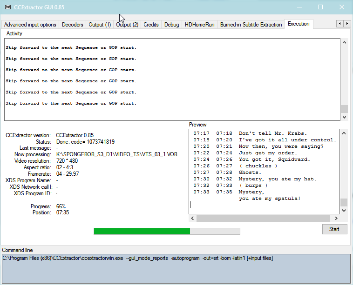353x285 pixels.
Task: Click the Preview horizontal scrollbar thumb
Action: 263,218
